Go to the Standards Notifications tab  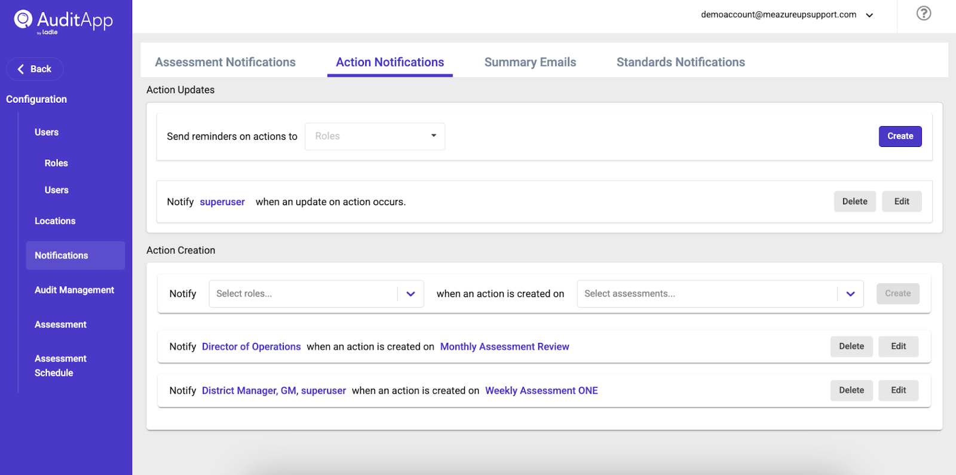tap(681, 62)
